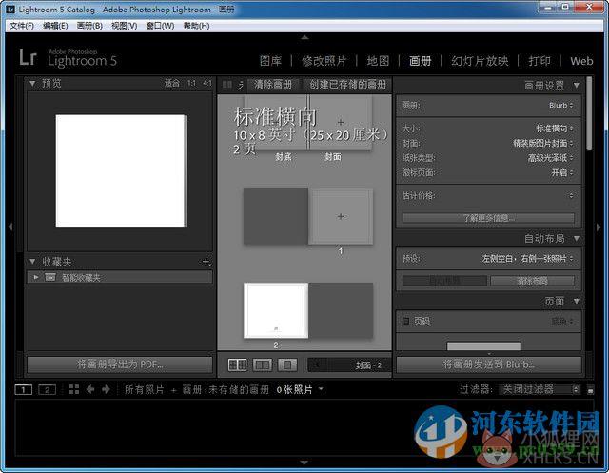Open the 大小 标准横向 dropdown
This screenshot has height=473, width=609.
[555, 128]
